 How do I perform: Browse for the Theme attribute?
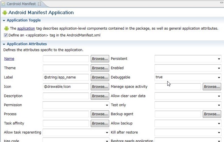[100, 68]
